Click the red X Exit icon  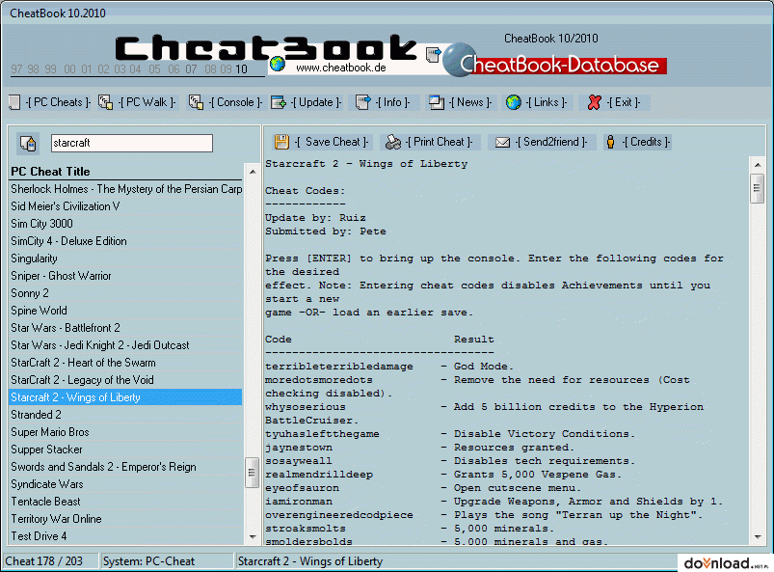coord(595,102)
